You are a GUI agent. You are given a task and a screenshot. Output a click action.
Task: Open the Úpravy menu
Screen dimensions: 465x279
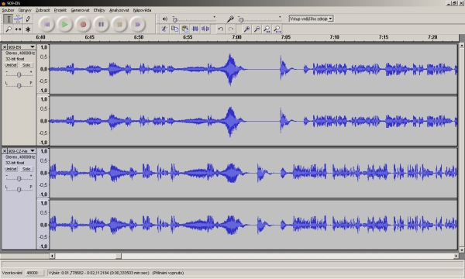25,10
